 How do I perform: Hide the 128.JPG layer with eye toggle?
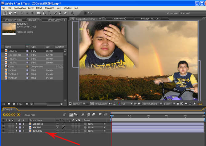(x=4, y=131)
